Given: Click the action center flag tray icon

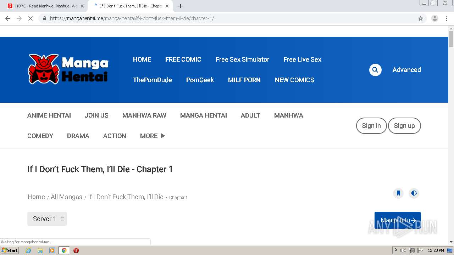Looking at the screenshot, I should 420,250.
